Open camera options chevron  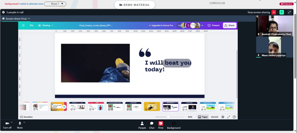(12, 122)
